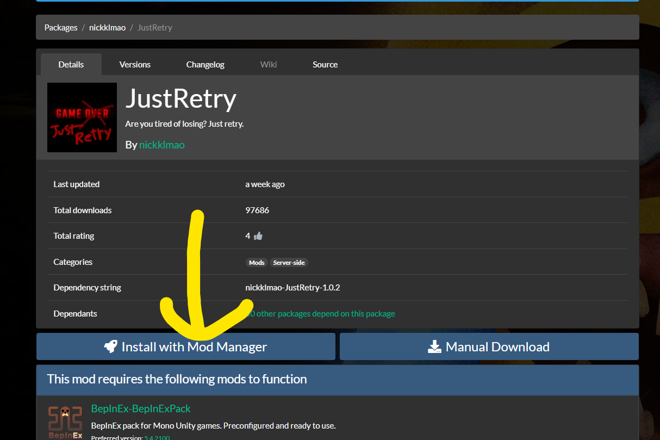Click the 'Total downloads' row label
This screenshot has width=660, height=440.
82,210
